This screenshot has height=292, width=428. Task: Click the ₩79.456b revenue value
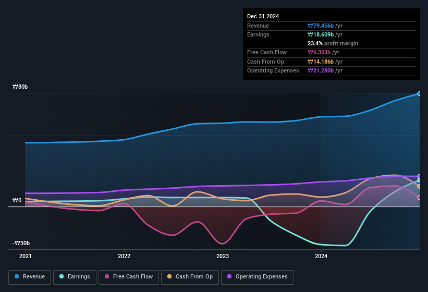pos(321,26)
